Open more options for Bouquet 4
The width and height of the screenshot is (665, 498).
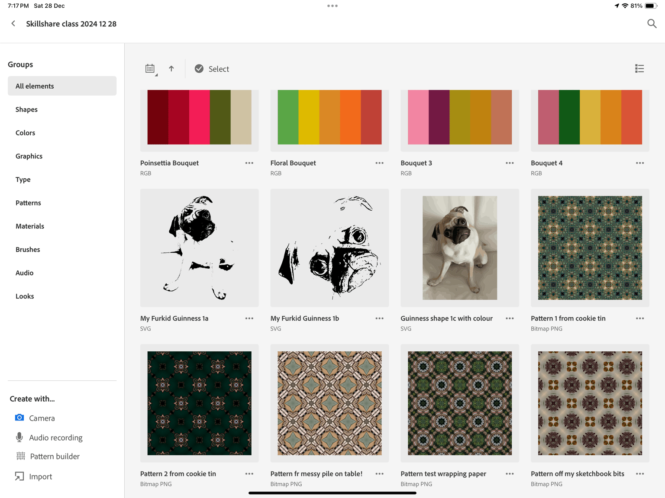(640, 163)
